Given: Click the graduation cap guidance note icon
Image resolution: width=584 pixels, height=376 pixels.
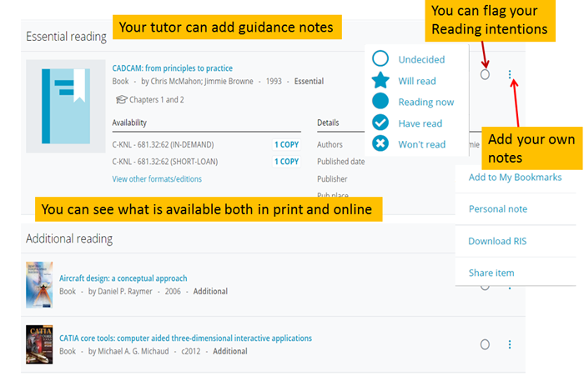Looking at the screenshot, I should point(122,100).
